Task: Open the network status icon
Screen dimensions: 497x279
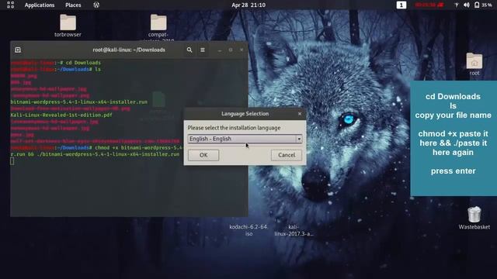Action: [x=456, y=5]
